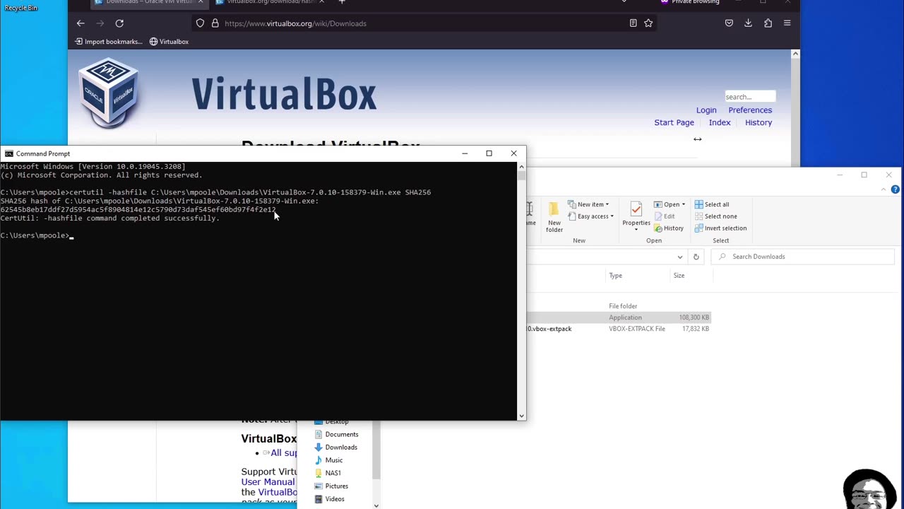Open Firefox hamburger application menu
The height and width of the screenshot is (509, 904).
(x=787, y=23)
